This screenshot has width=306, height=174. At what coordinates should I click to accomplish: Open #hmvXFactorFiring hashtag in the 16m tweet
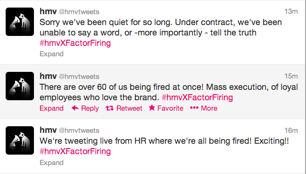click(75, 151)
